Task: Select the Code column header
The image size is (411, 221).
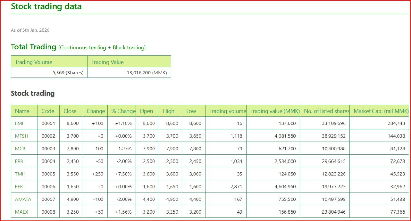Action: tap(48, 111)
